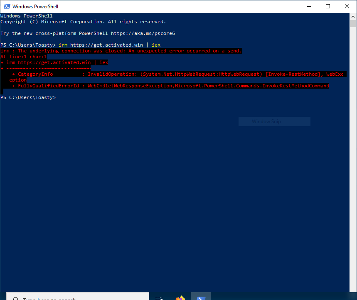This screenshot has width=357, height=300.
Task: Minimize the Windows PowerShell window
Action: [x=309, y=6]
